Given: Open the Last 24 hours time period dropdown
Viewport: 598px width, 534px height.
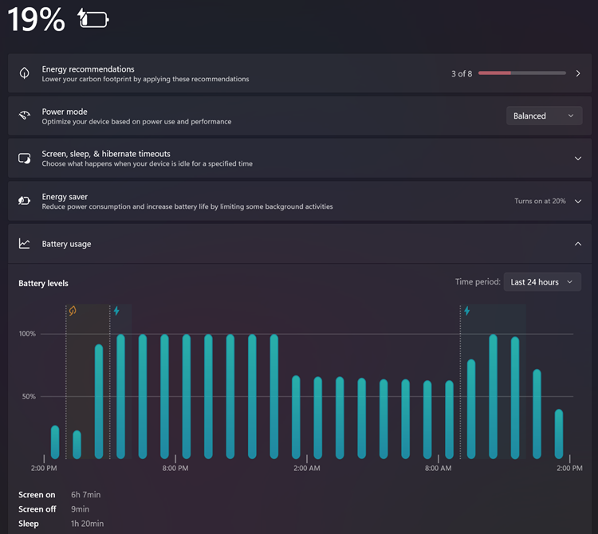Looking at the screenshot, I should 542,282.
